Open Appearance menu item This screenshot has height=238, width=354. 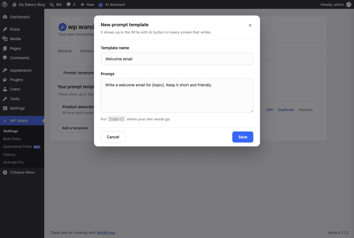[x=22, y=70]
